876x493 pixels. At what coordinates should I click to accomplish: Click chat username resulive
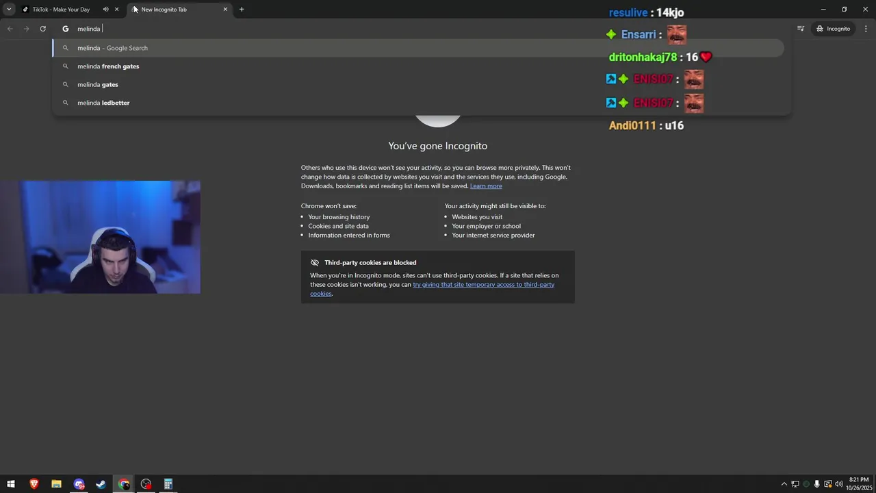(x=628, y=12)
